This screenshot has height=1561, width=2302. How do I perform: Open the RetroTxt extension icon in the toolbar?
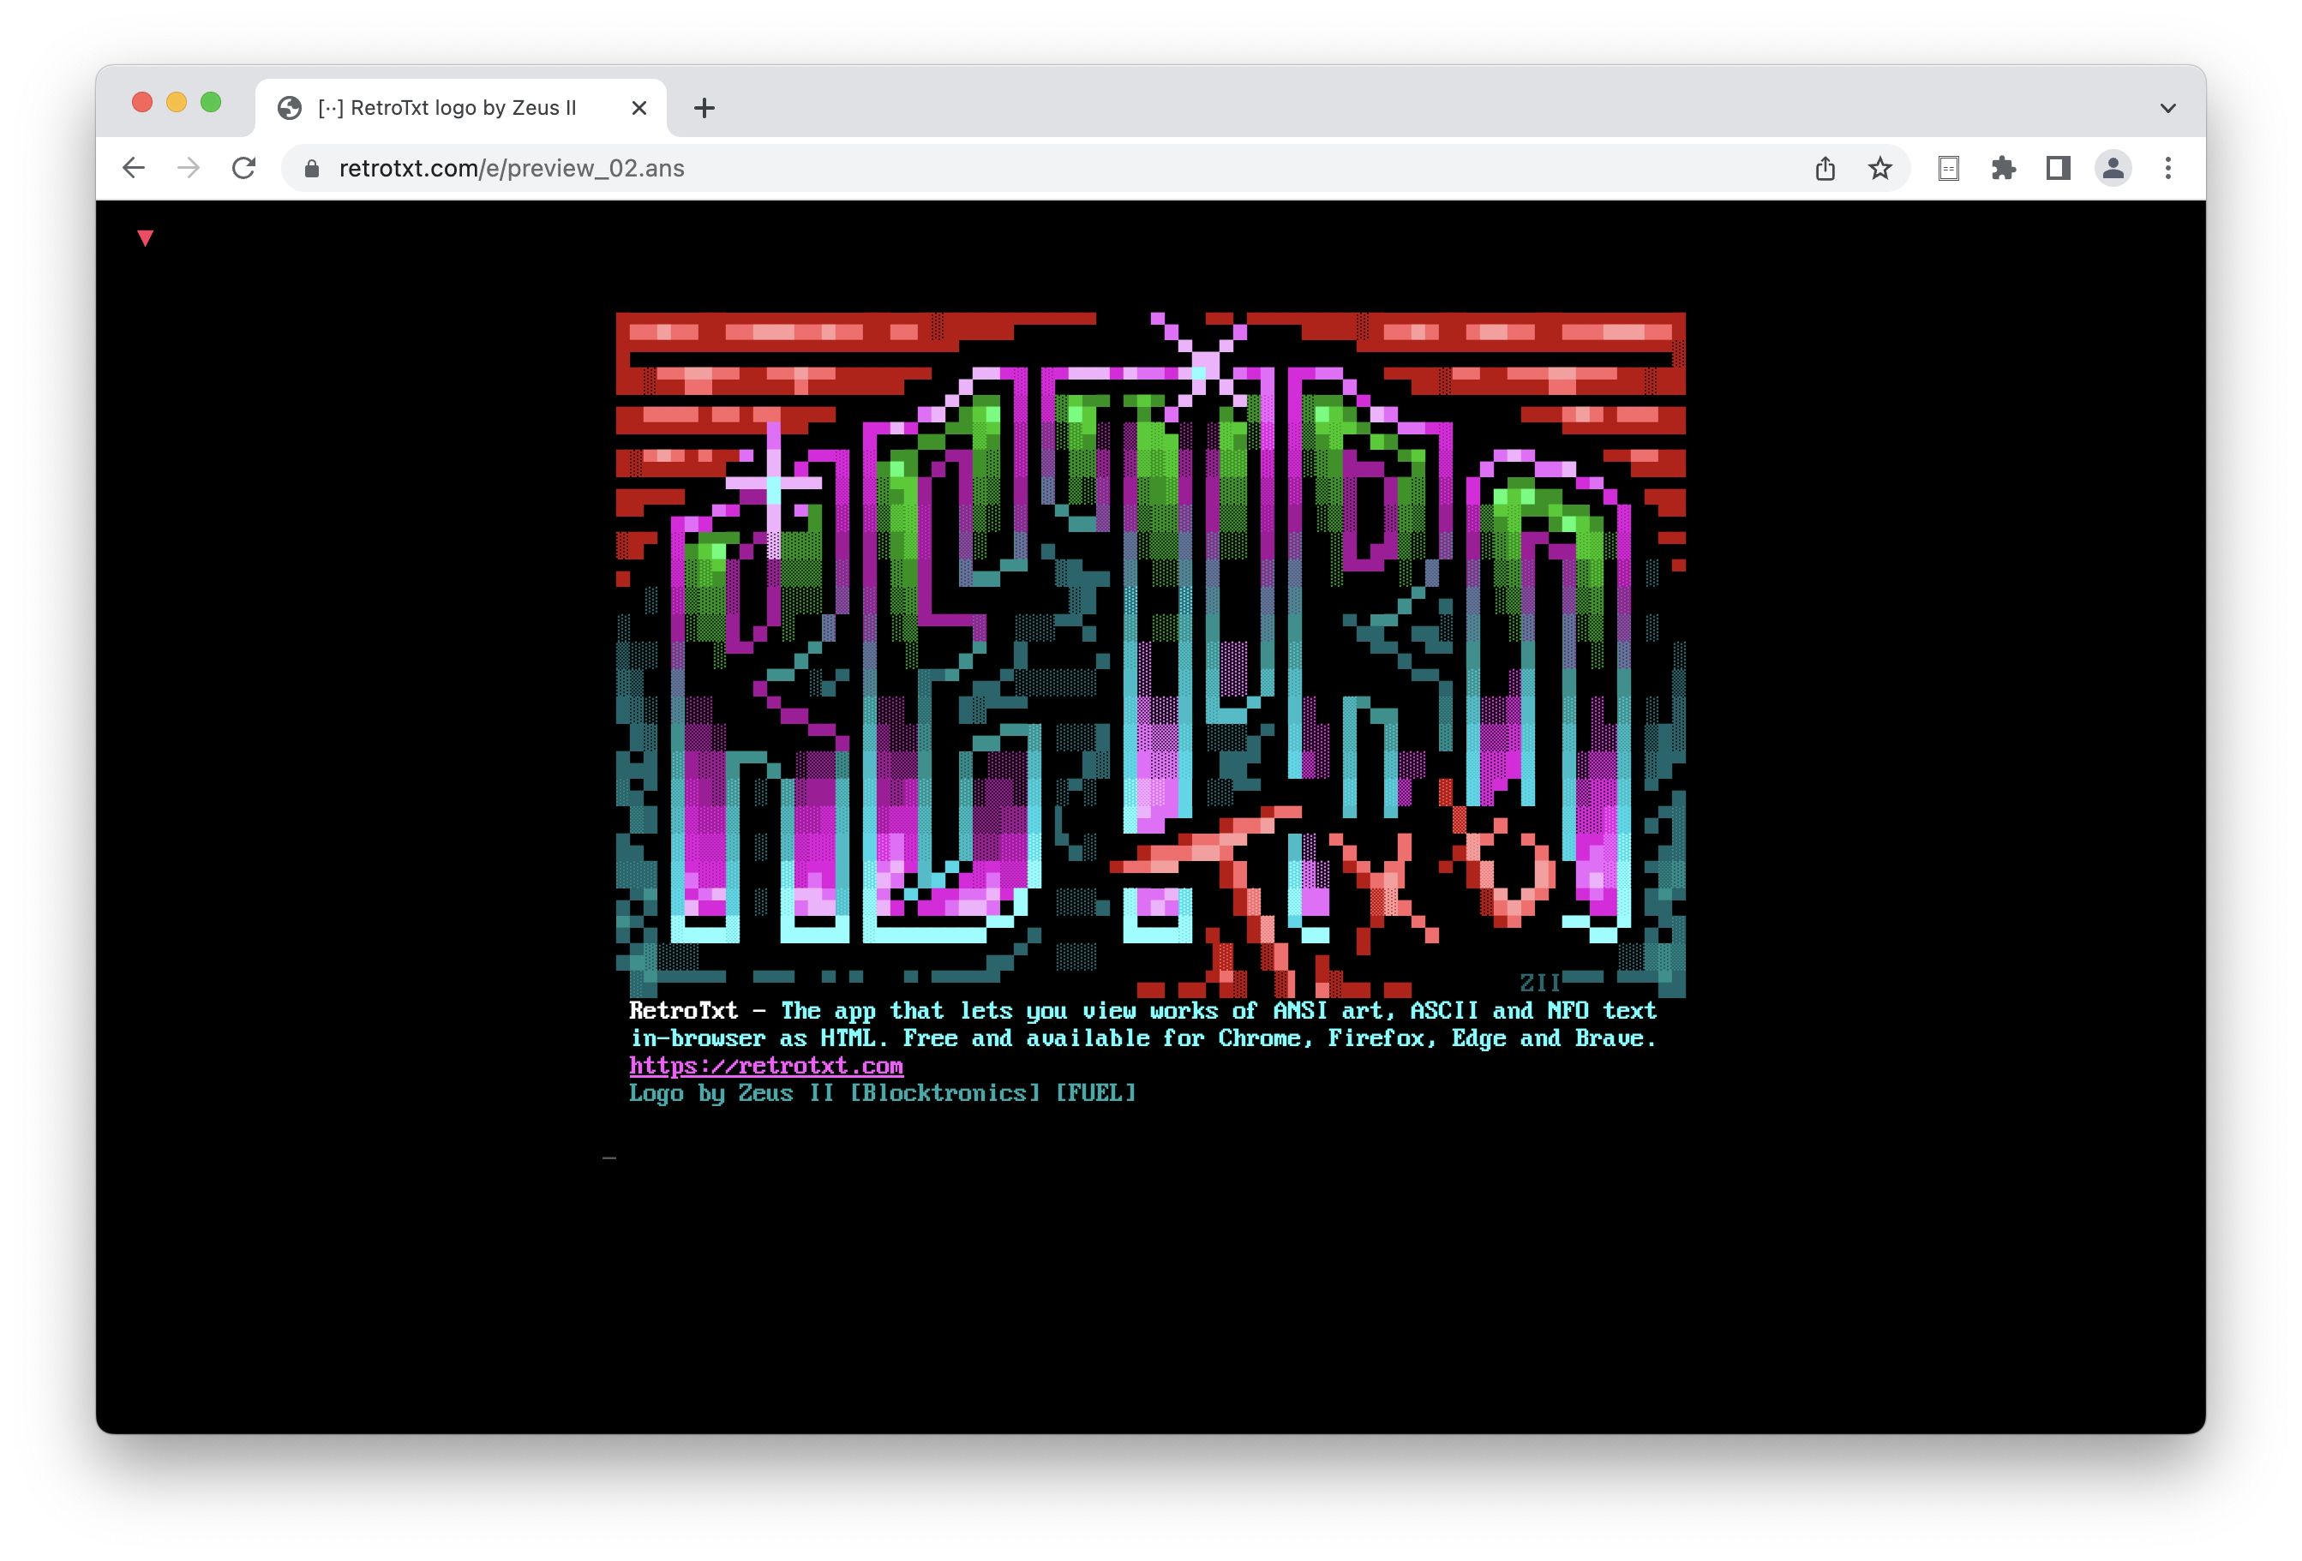tap(1948, 169)
